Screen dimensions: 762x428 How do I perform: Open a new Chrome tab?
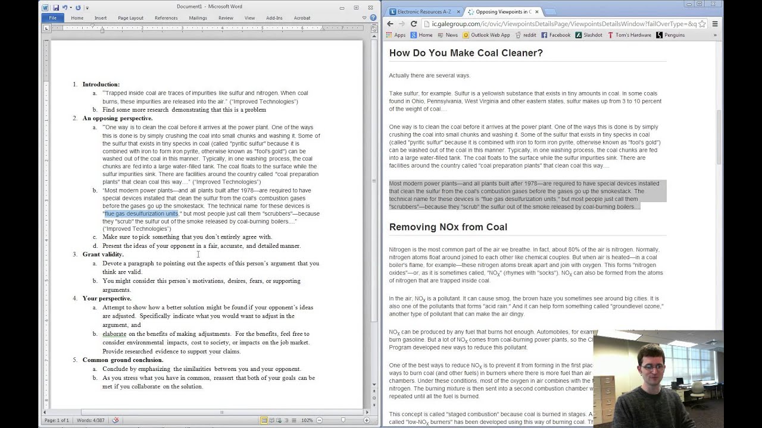click(x=551, y=11)
